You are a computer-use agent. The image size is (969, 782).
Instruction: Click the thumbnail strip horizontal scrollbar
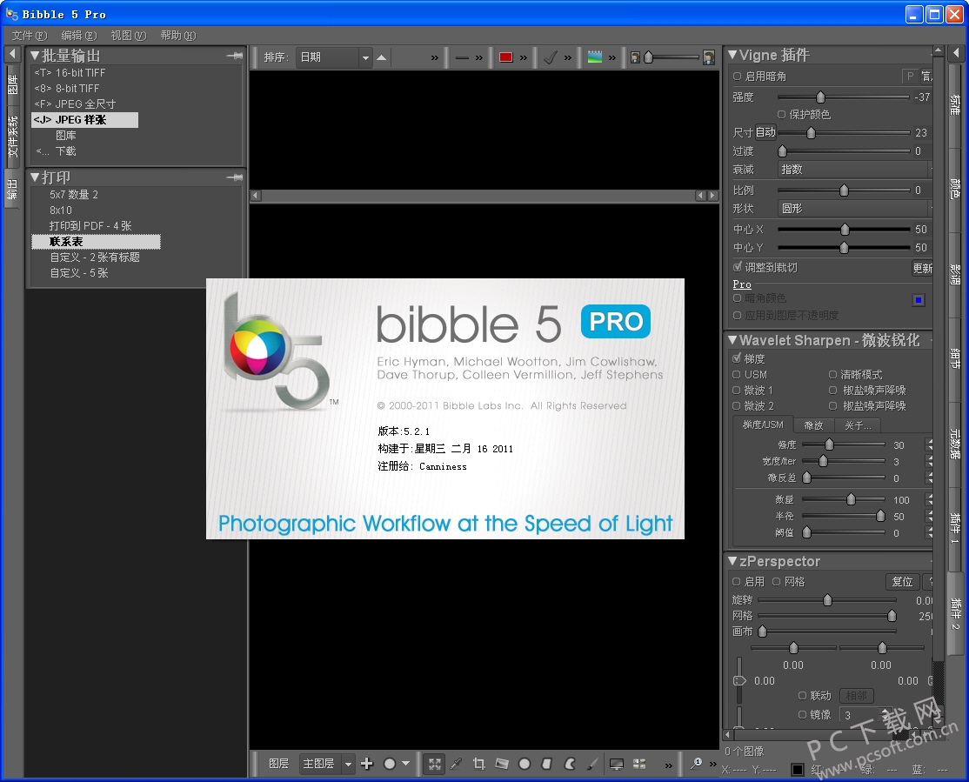[484, 196]
